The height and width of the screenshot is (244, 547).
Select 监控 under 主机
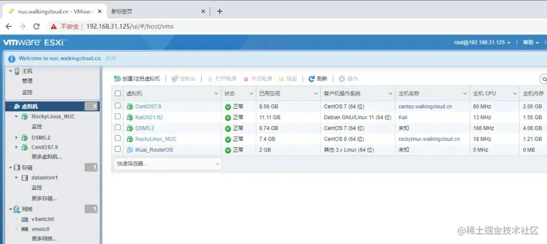point(27,92)
